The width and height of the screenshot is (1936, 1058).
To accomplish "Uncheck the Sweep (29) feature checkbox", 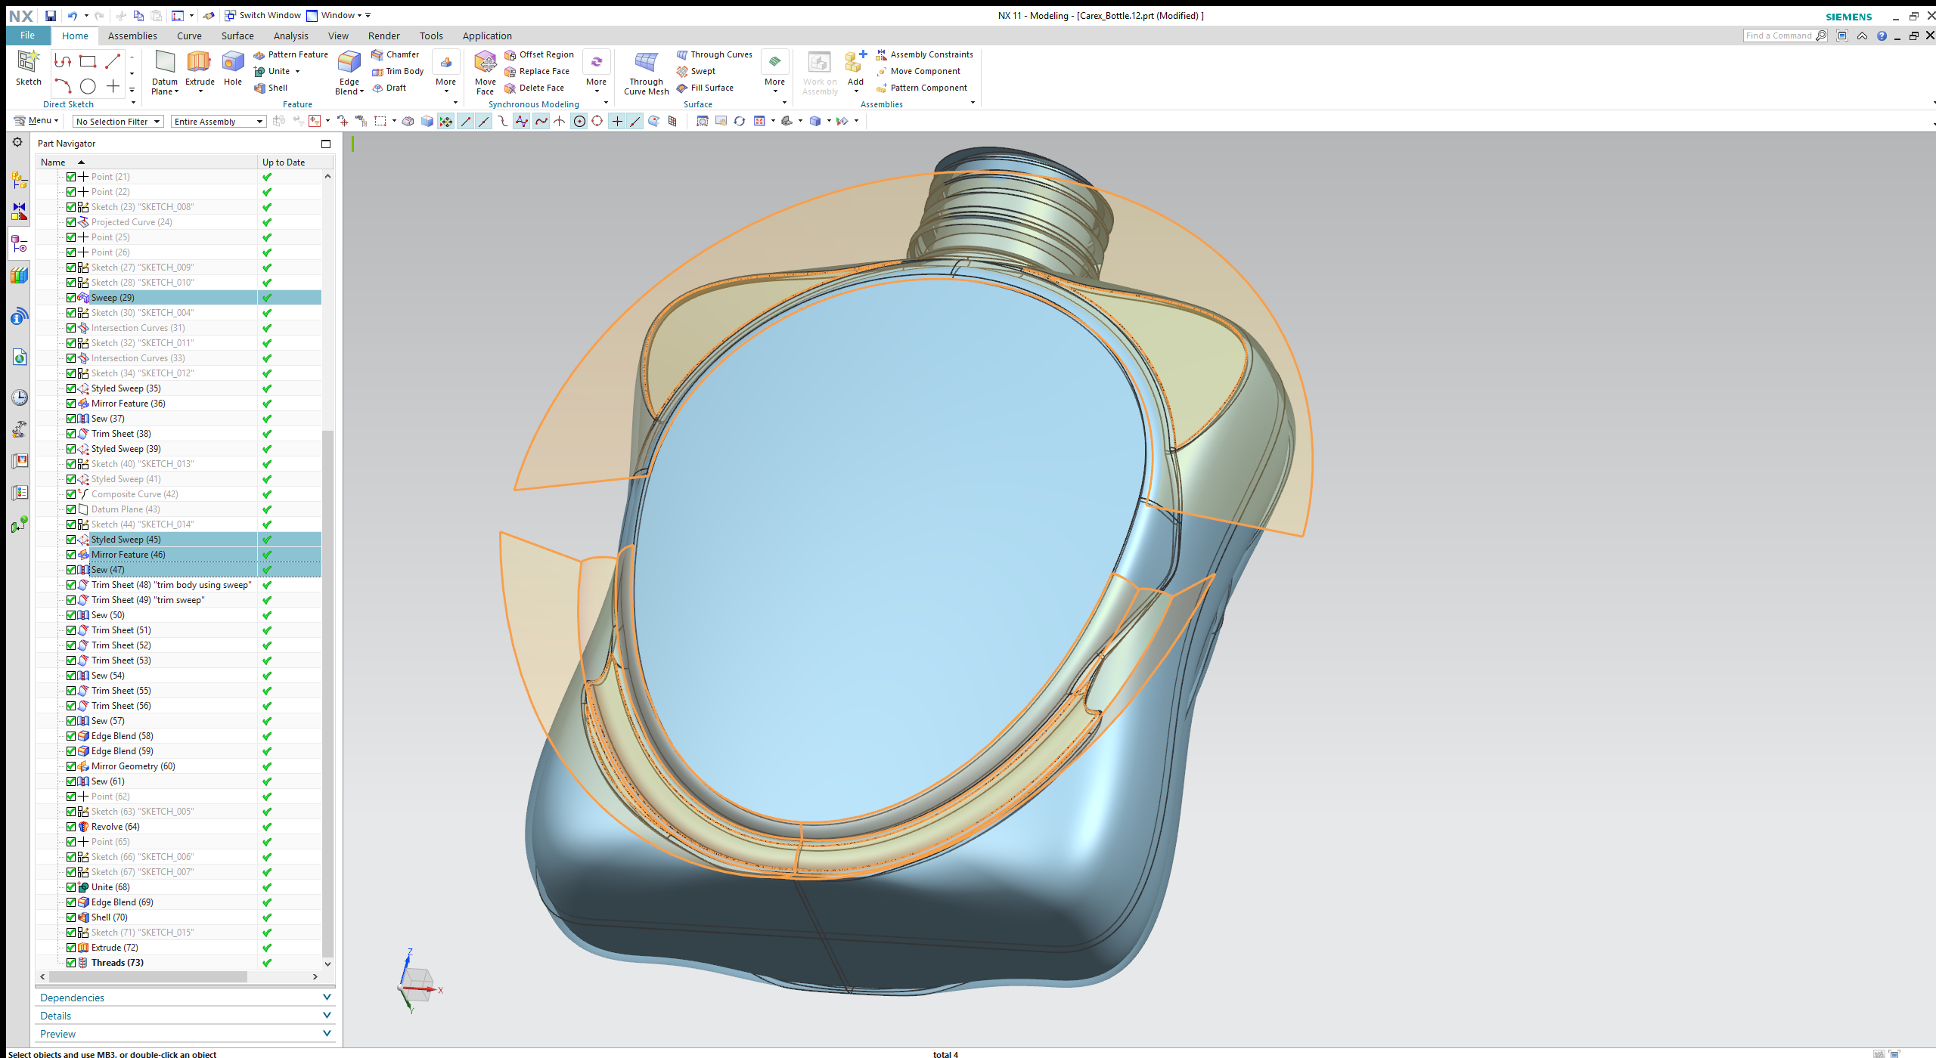I will coord(71,298).
